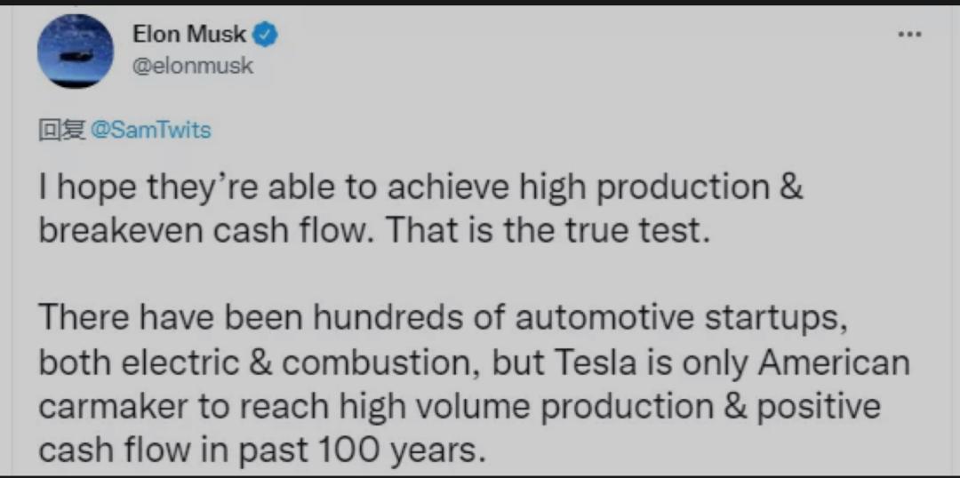
Task: Click the line "There have been hundreds of automotive startups"
Action: coord(438,318)
